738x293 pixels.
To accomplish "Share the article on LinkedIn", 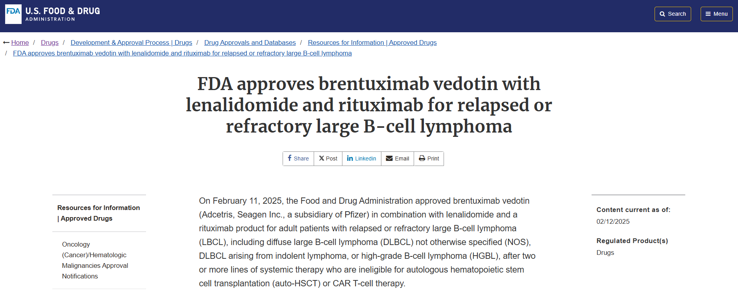I will click(361, 158).
